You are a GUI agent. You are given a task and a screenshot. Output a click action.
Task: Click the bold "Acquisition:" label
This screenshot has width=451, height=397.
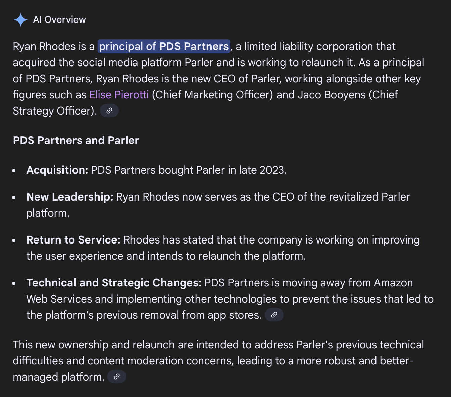[x=57, y=170]
